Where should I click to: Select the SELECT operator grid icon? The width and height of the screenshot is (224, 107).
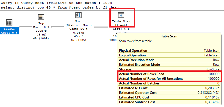tap(9, 23)
